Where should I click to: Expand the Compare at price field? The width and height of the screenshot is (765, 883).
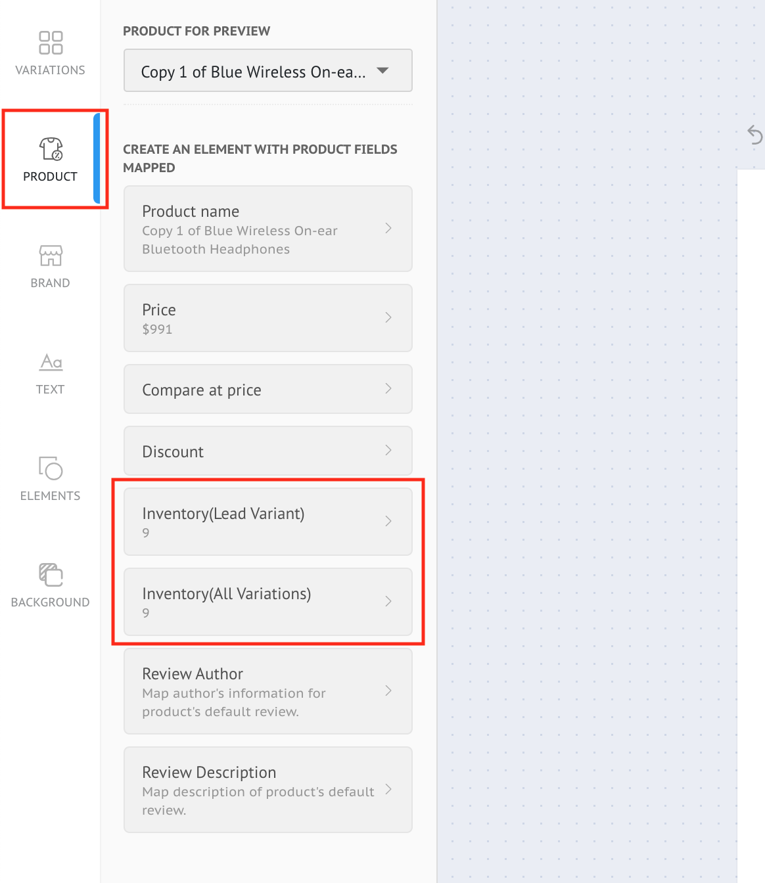[267, 389]
